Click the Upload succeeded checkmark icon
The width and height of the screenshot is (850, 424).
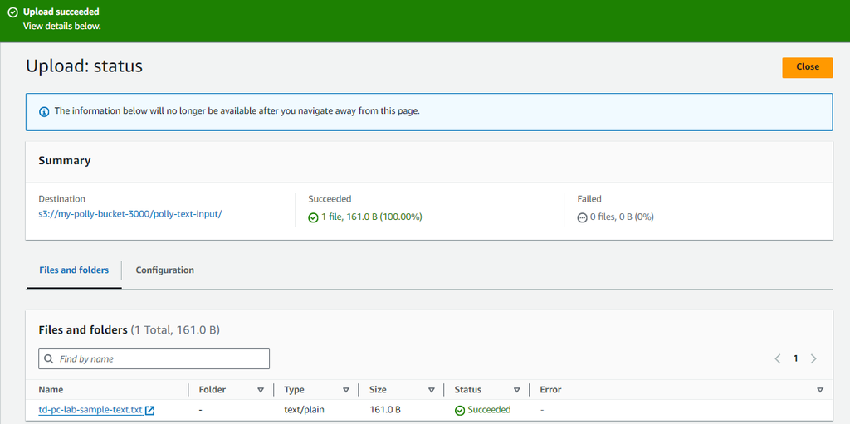(x=12, y=12)
